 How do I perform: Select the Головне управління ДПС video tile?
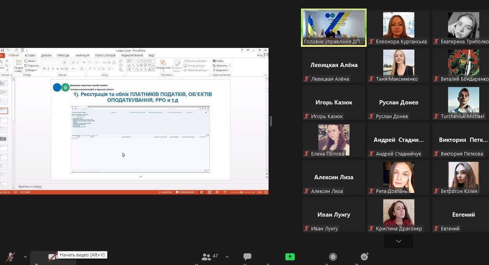(x=334, y=28)
